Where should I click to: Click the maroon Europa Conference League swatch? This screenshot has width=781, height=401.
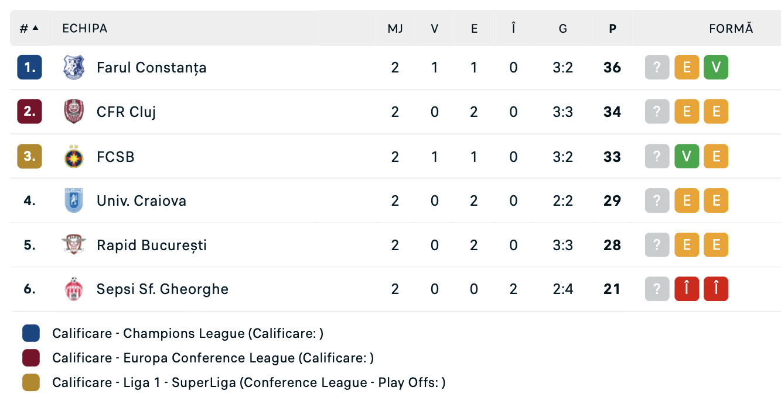(31, 358)
